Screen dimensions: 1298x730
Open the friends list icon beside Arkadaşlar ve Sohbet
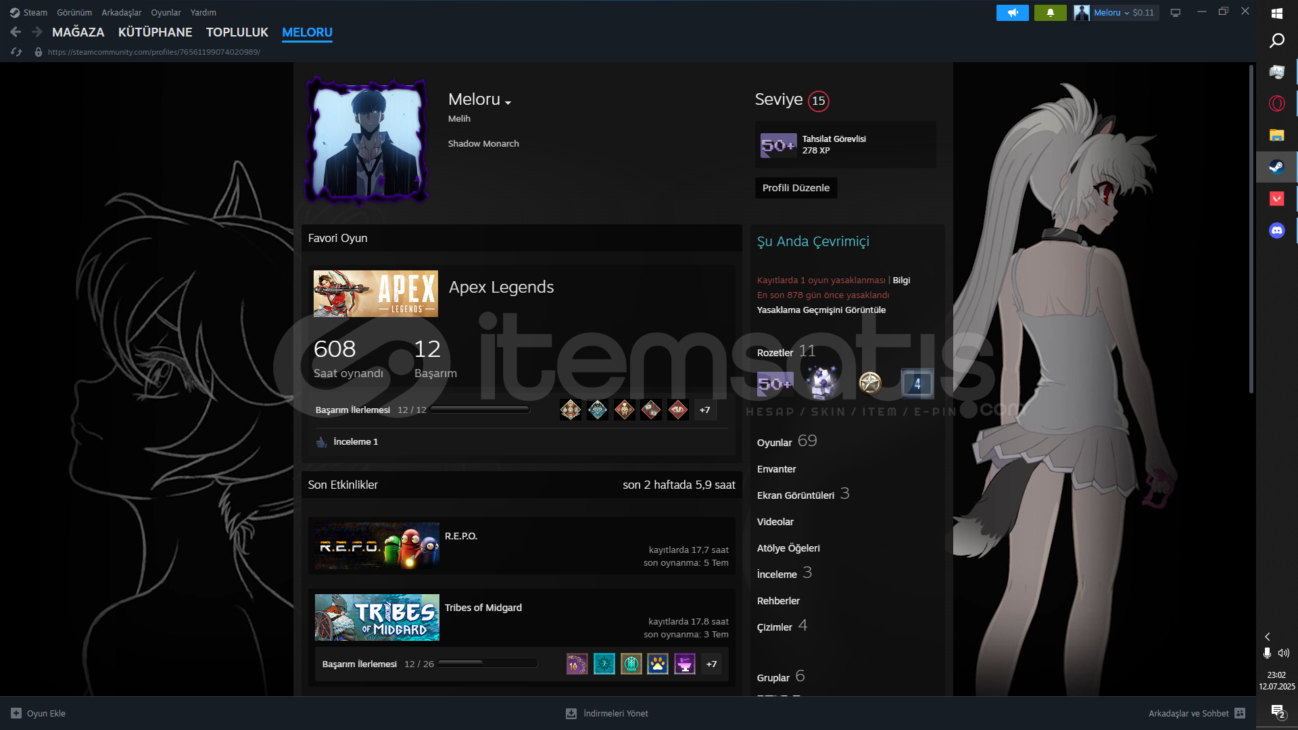click(1240, 713)
